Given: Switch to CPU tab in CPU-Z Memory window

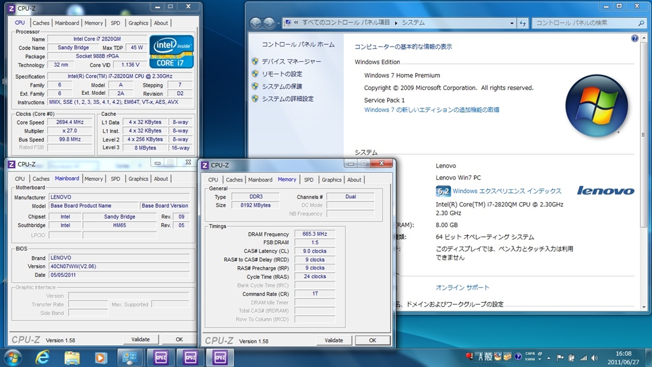Looking at the screenshot, I should click(213, 180).
